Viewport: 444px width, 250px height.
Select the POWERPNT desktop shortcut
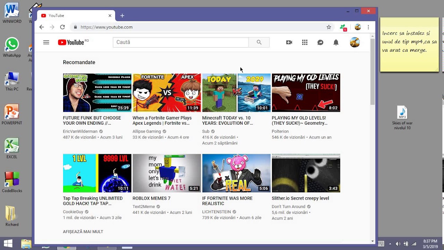[x=12, y=115]
